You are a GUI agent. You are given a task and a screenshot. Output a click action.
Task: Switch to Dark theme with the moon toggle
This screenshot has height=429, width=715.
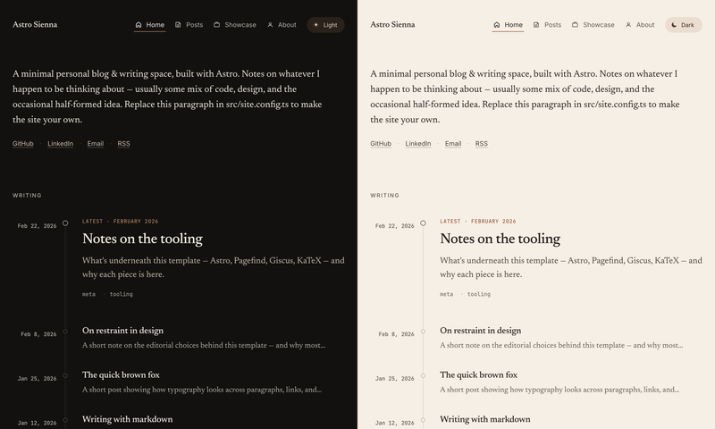click(683, 25)
